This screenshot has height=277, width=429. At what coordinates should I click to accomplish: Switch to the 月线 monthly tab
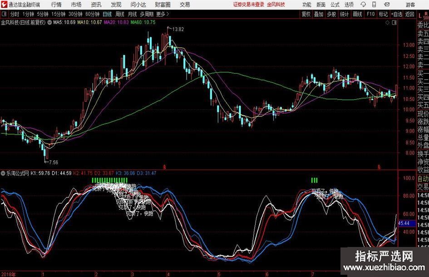click(x=133, y=14)
